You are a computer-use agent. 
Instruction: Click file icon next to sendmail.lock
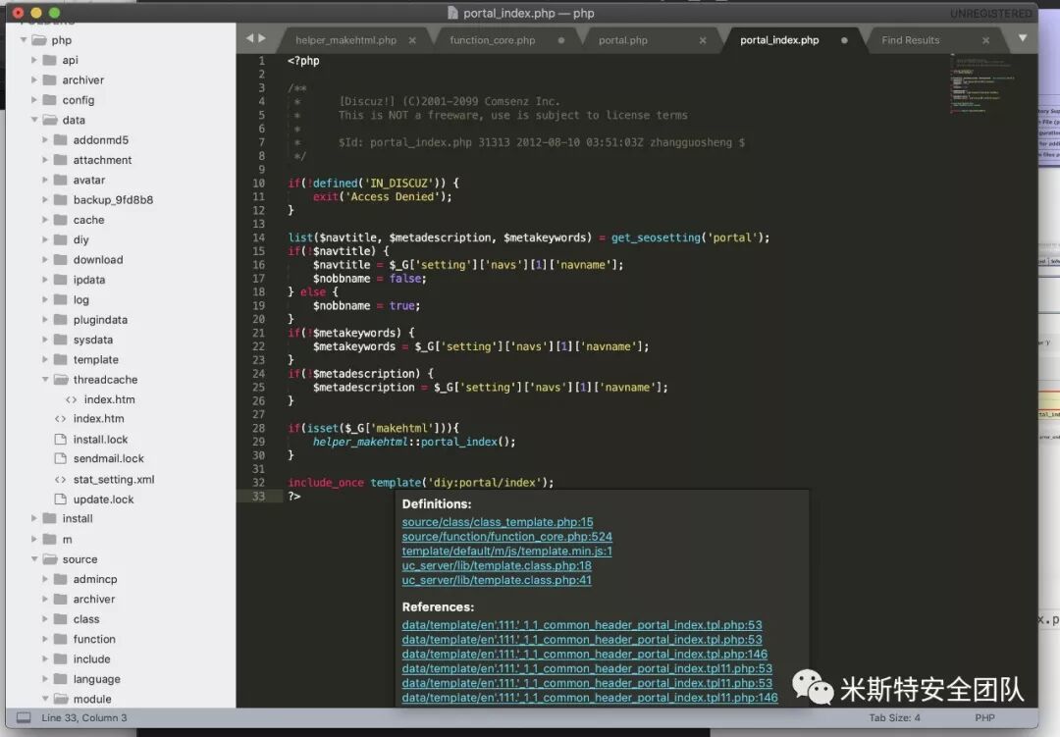[60, 458]
